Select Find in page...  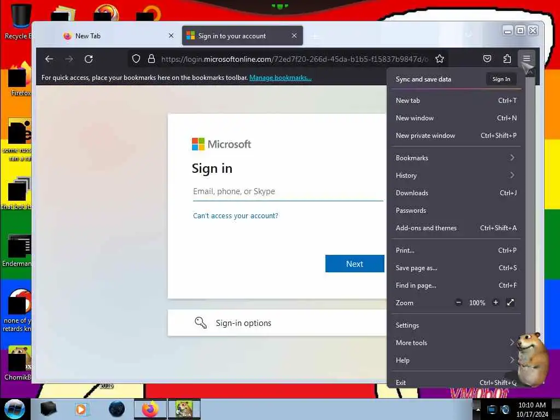tap(456, 285)
